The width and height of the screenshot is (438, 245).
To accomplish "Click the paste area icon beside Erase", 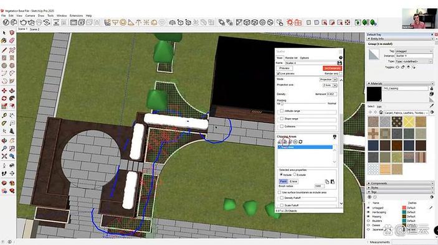I will 333,182.
